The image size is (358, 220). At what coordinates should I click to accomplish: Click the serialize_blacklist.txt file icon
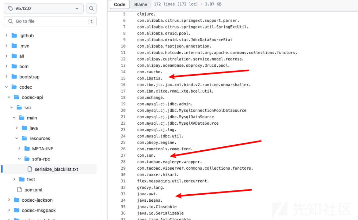[x=30, y=169]
